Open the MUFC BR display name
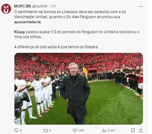Screen dimensions: 152x134 [x=23, y=6]
